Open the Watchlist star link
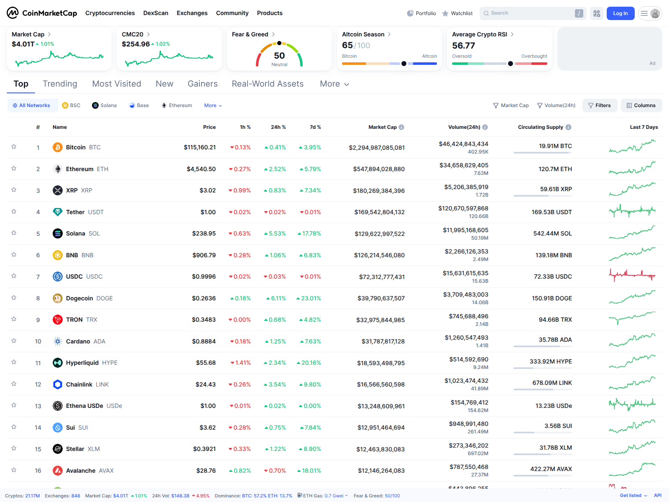This screenshot has height=502, width=669. click(x=457, y=13)
